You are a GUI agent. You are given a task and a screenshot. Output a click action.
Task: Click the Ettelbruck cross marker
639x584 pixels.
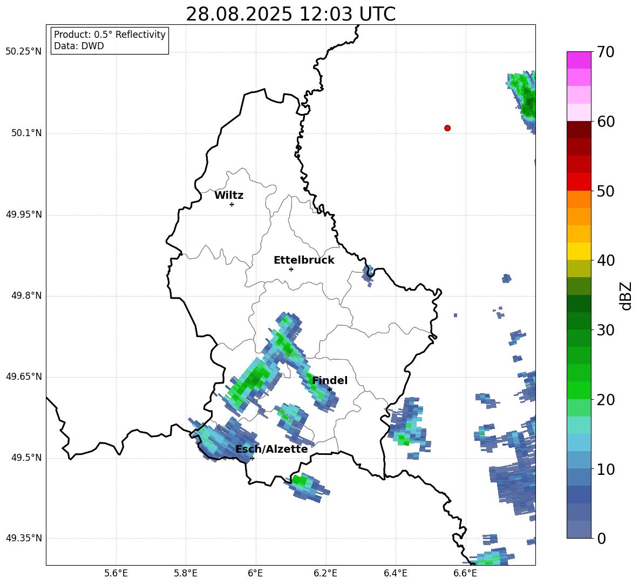(x=291, y=269)
